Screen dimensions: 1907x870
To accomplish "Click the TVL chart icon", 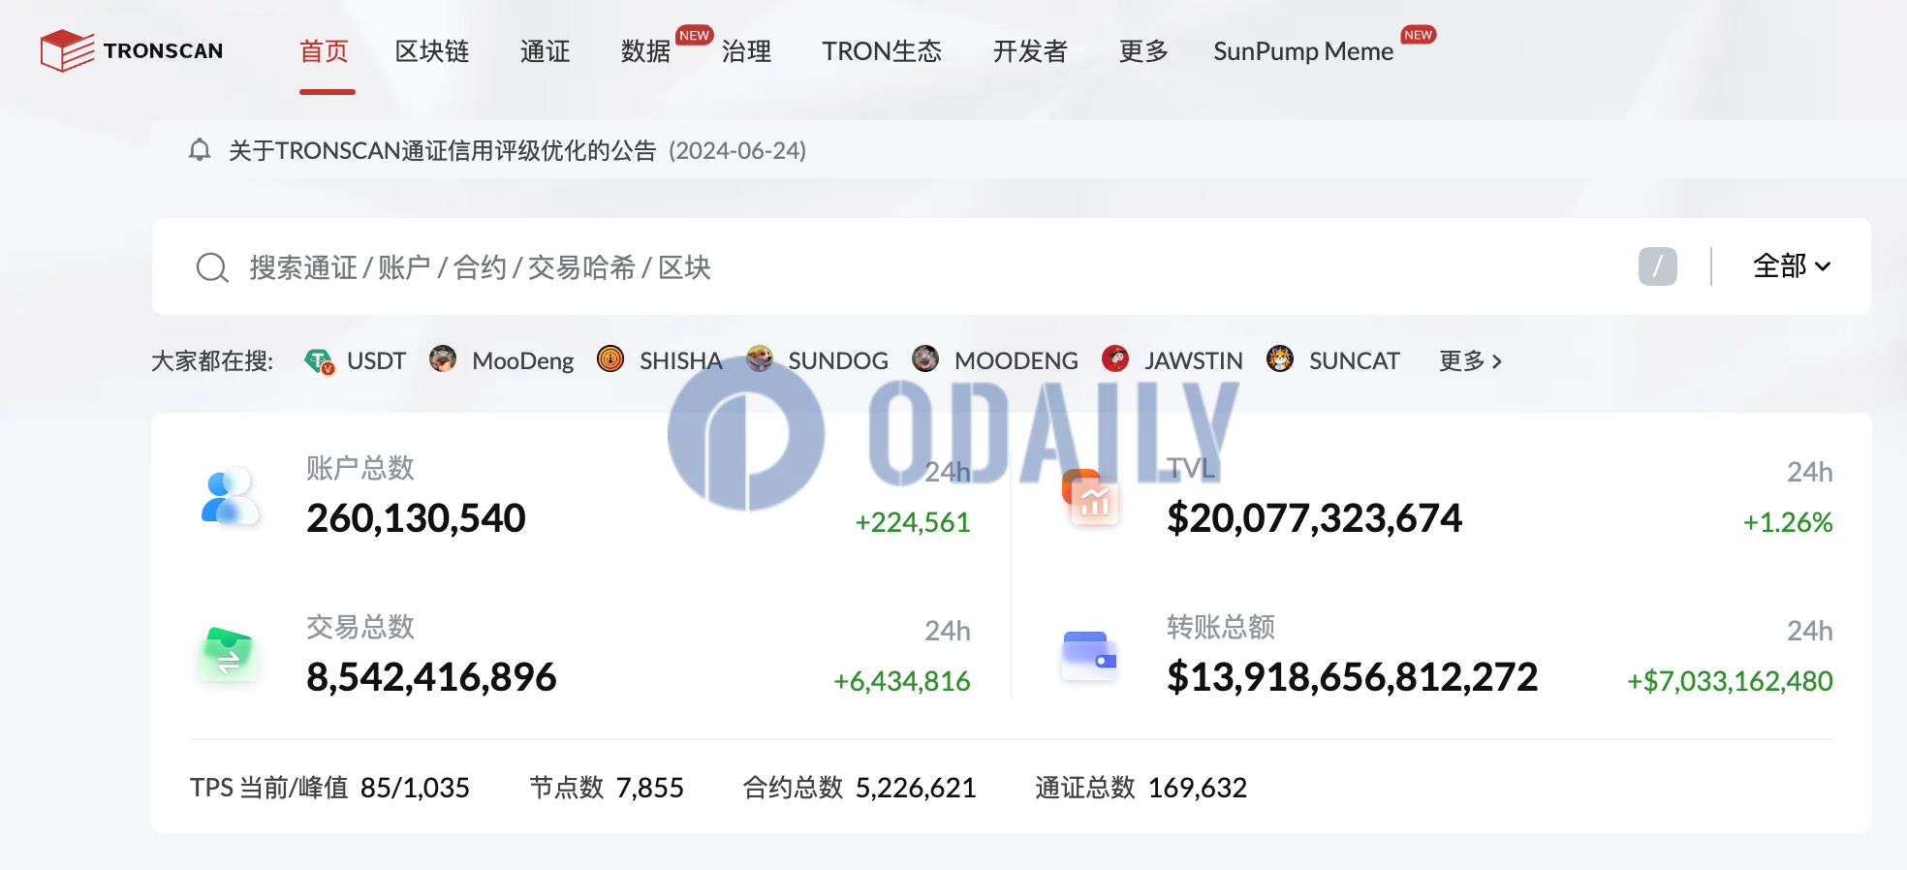I will [x=1091, y=497].
